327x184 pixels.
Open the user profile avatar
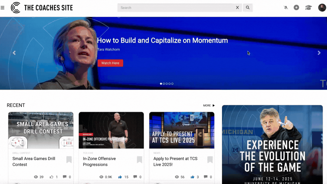click(x=322, y=8)
